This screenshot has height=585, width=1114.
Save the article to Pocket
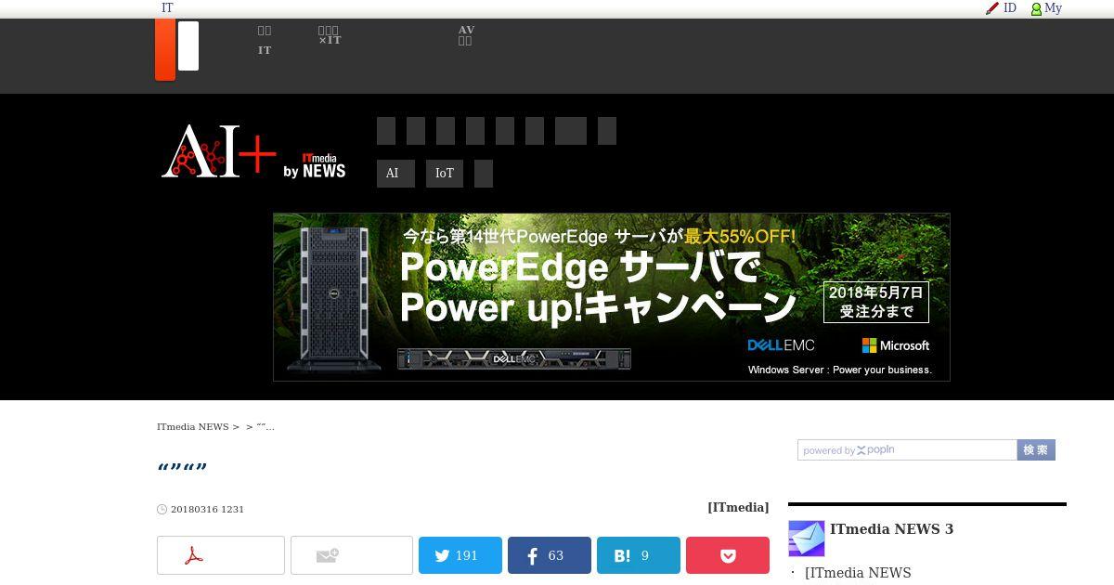click(x=728, y=555)
